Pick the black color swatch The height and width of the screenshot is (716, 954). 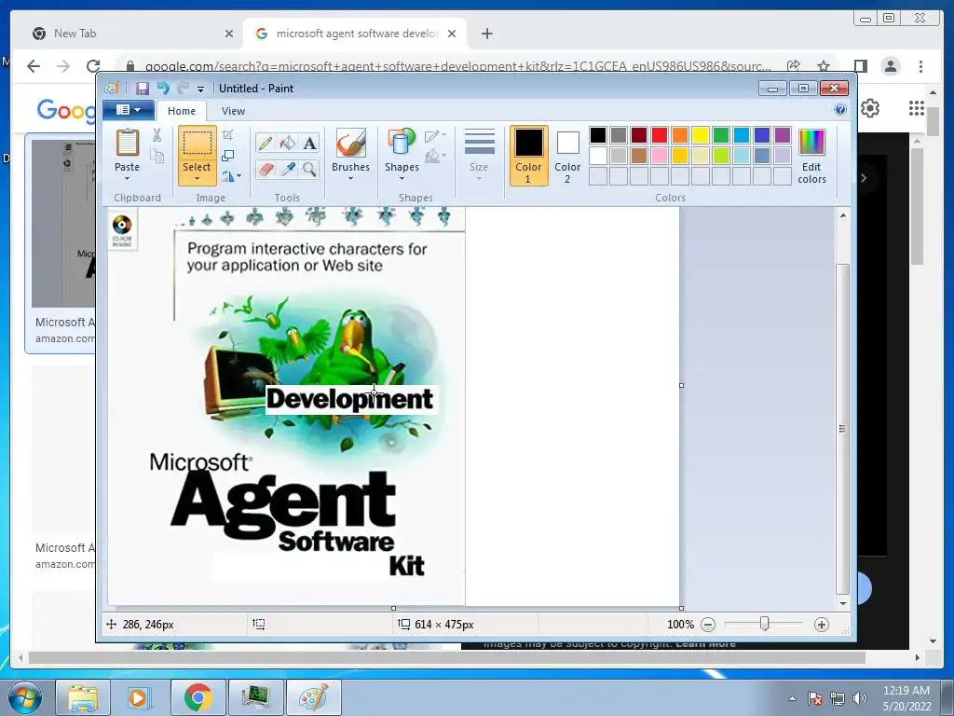598,135
